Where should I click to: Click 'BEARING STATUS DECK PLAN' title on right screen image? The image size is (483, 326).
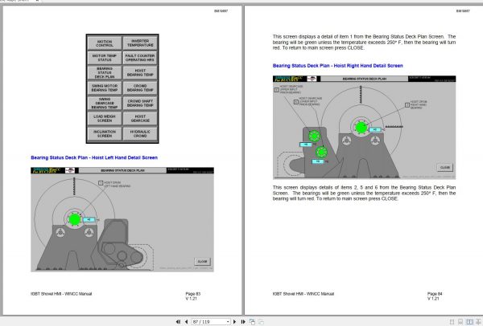pyautogui.click(x=365, y=79)
